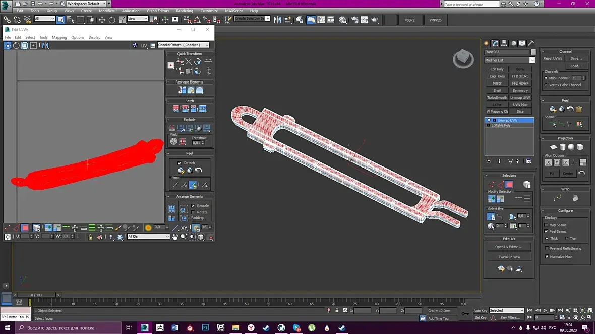The width and height of the screenshot is (595, 334).
Task: Toggle the Detach checkbox in Peel
Action: (x=180, y=163)
